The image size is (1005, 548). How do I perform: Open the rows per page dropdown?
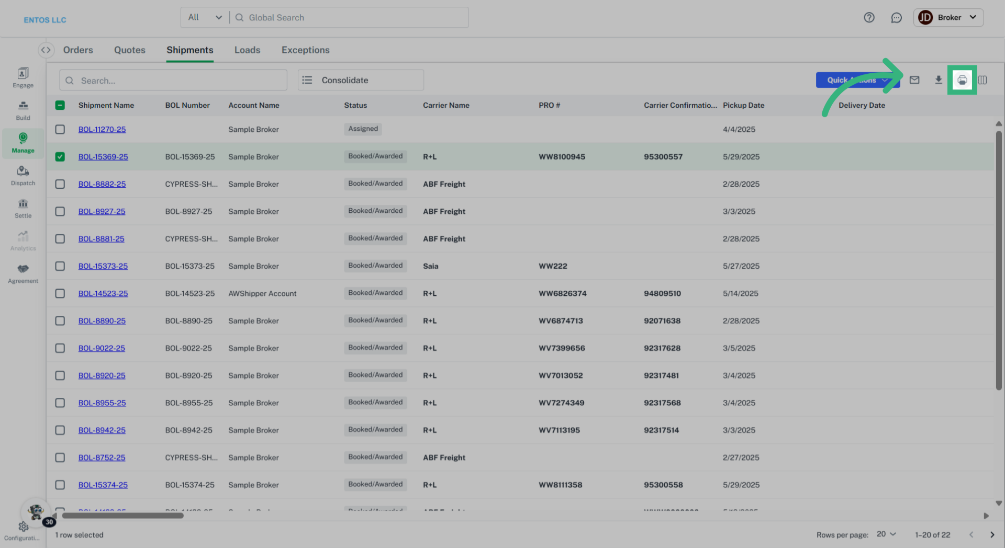pos(886,534)
